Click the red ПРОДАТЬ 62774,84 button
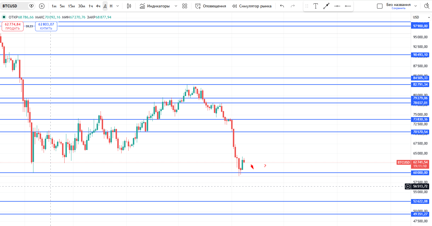This screenshot has width=432, height=226. point(12,26)
